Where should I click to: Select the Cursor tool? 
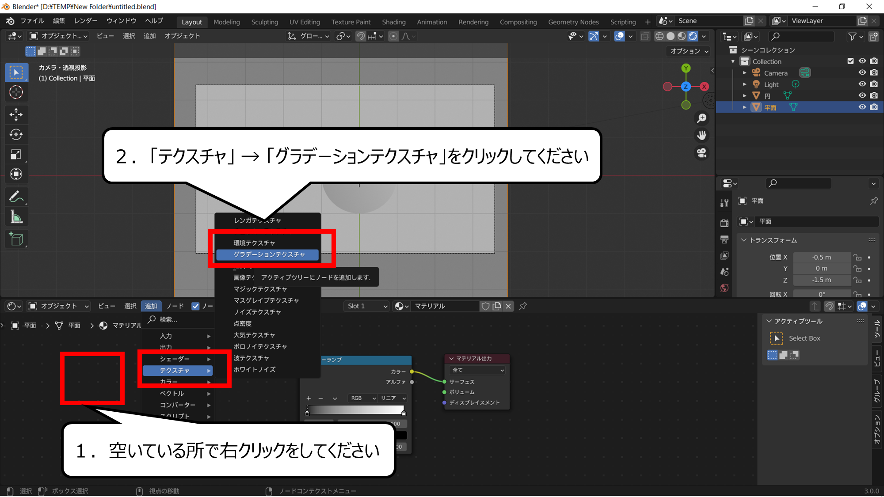(16, 92)
